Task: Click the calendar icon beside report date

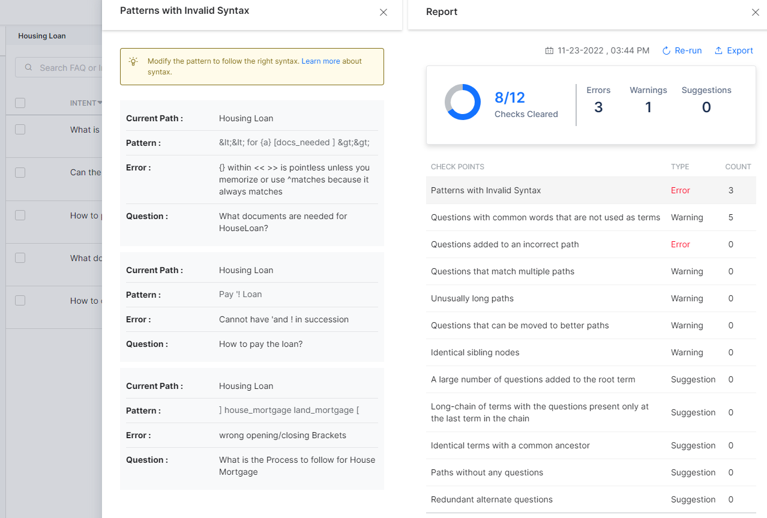Action: click(549, 51)
